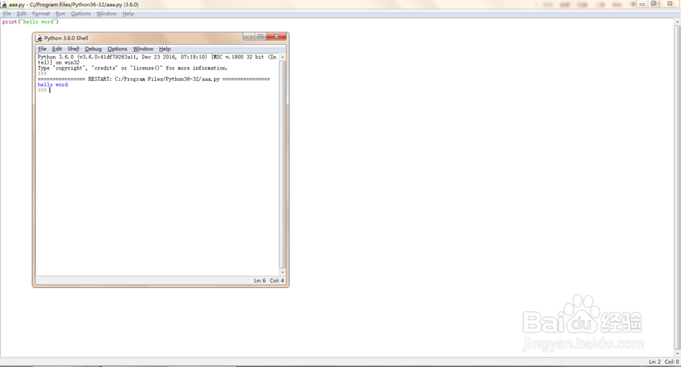The height and width of the screenshot is (367, 681).
Task: Open Run menu in aaa.py editor
Action: point(61,14)
